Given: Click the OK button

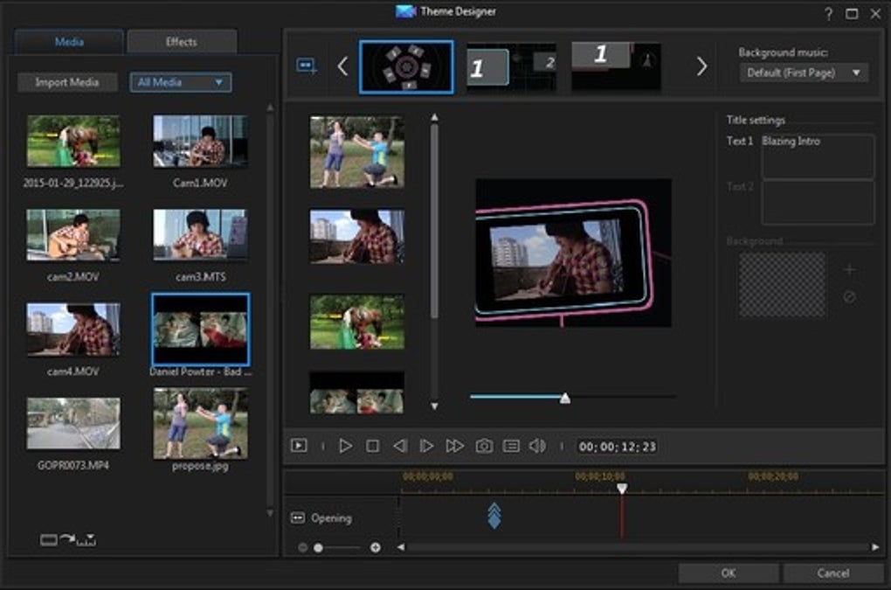Looking at the screenshot, I should point(728,573).
